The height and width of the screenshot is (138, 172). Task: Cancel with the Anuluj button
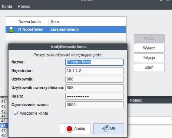75,129
